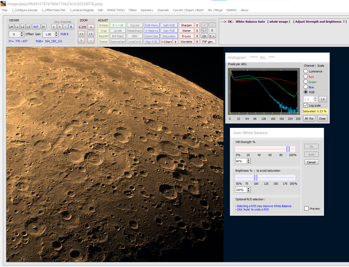Click the Curves adjust button
Screen dimensions: 349x267
click(135, 25)
